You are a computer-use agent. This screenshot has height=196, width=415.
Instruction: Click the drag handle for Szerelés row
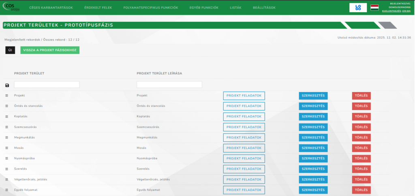[x=6, y=169]
